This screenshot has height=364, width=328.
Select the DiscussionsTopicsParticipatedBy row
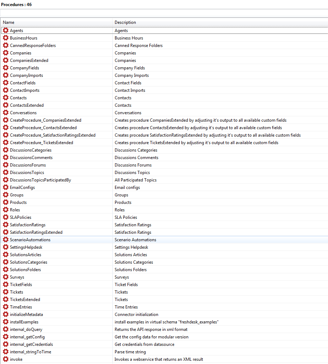[x=40, y=180]
